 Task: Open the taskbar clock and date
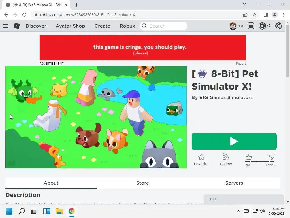pyautogui.click(x=277, y=211)
